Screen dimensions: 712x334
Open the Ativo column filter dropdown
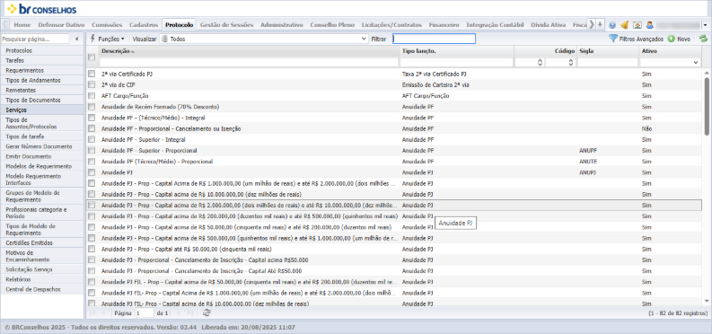coord(696,63)
